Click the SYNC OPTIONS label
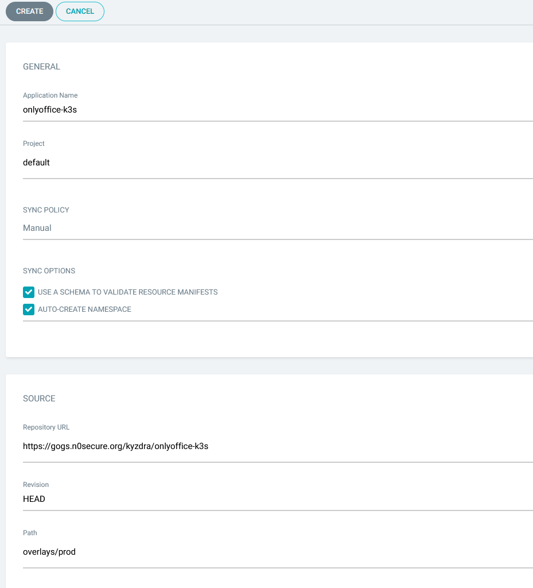The width and height of the screenshot is (533, 588). pyautogui.click(x=49, y=271)
